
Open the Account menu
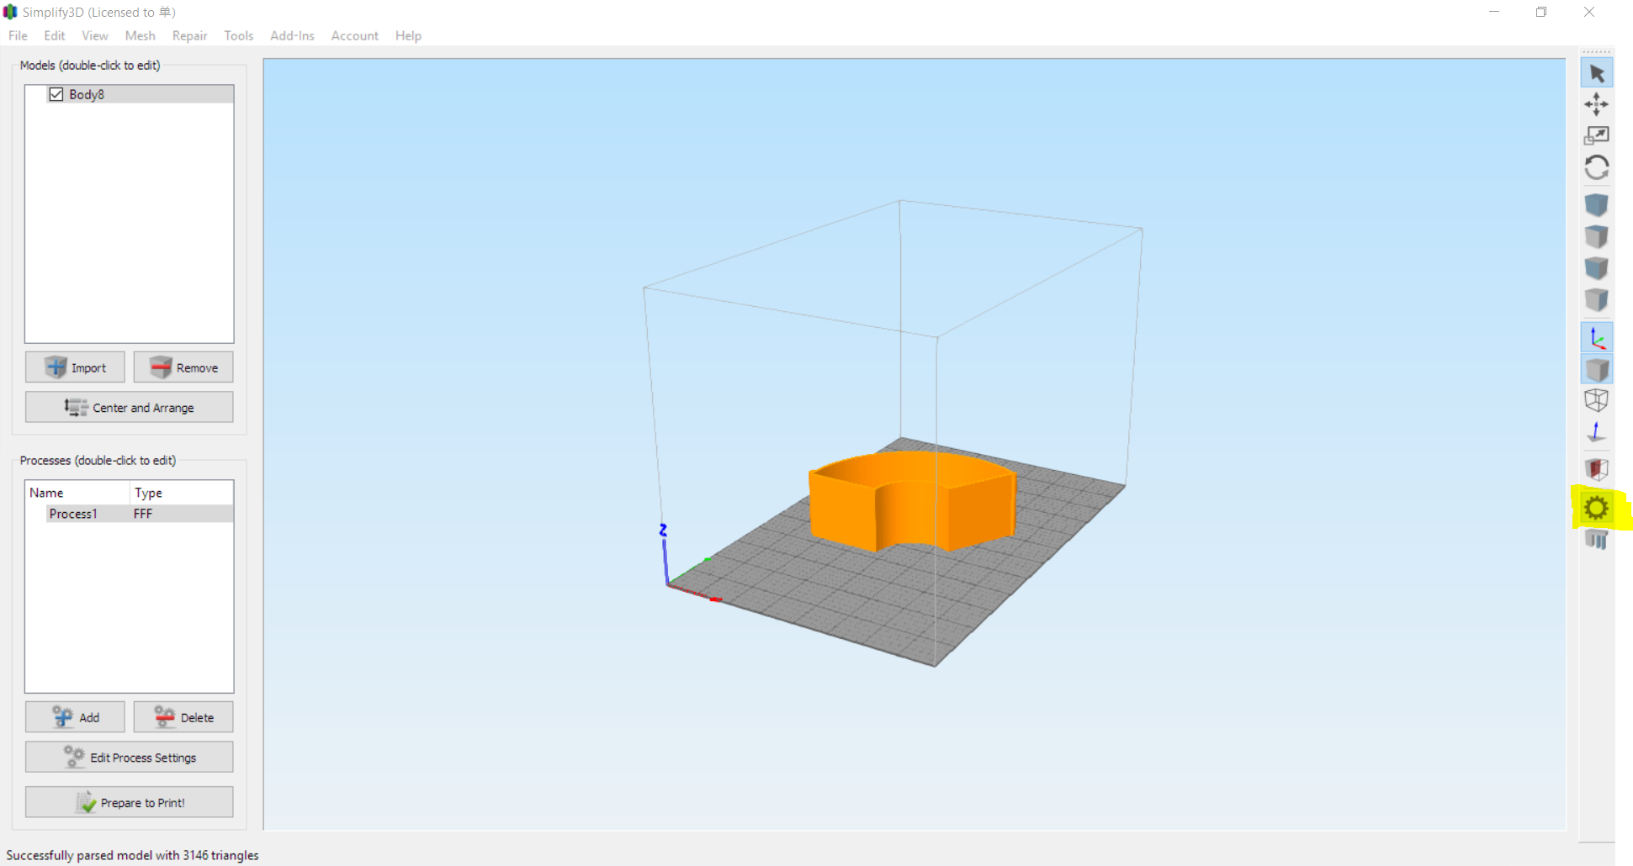(x=355, y=35)
